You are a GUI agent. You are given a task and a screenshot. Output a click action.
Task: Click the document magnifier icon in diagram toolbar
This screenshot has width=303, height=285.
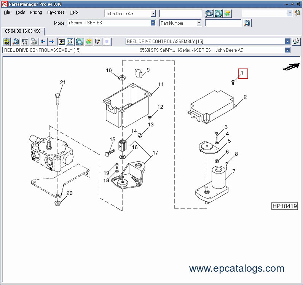16,41
